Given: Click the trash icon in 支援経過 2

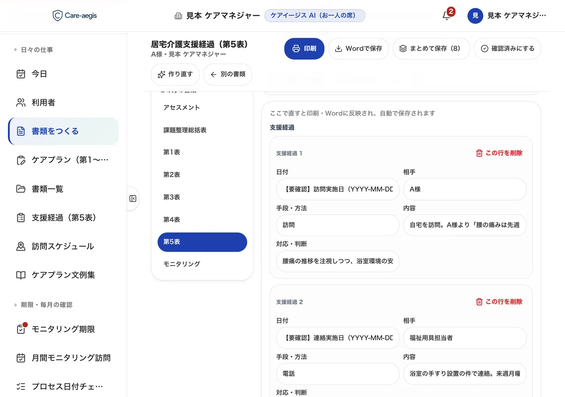Looking at the screenshot, I should click(x=479, y=302).
